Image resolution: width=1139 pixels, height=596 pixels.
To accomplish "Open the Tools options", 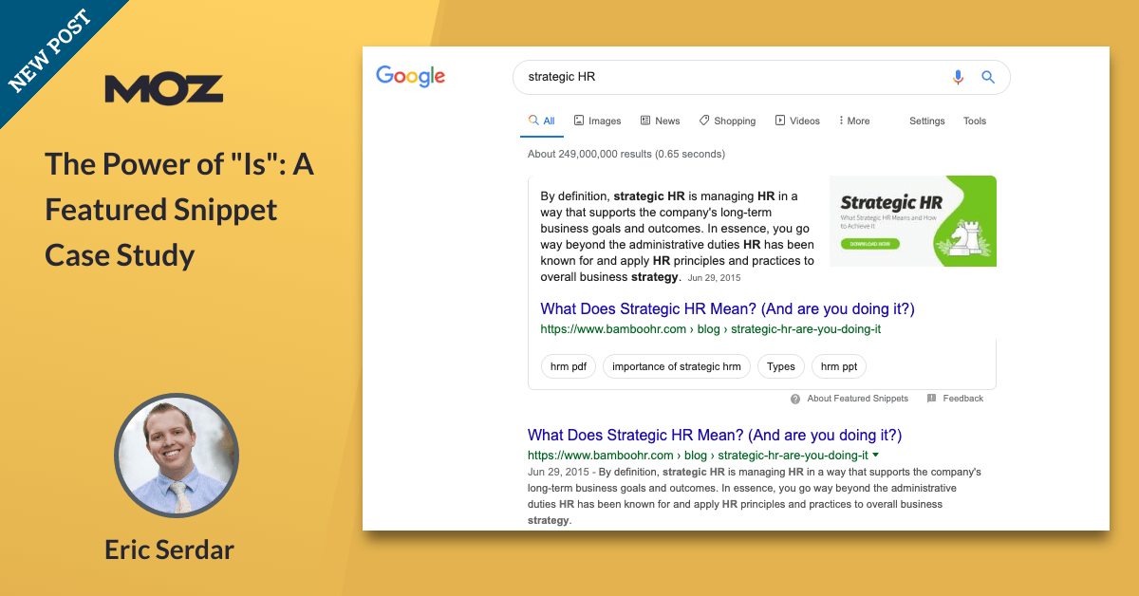I will 974,121.
